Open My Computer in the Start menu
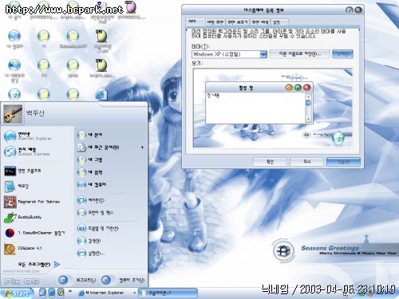The image size is (399, 299). click(92, 184)
